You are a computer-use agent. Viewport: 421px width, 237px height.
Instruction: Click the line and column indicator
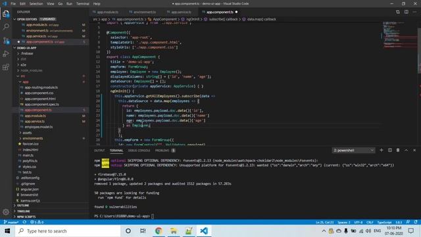pyautogui.click(x=324, y=223)
